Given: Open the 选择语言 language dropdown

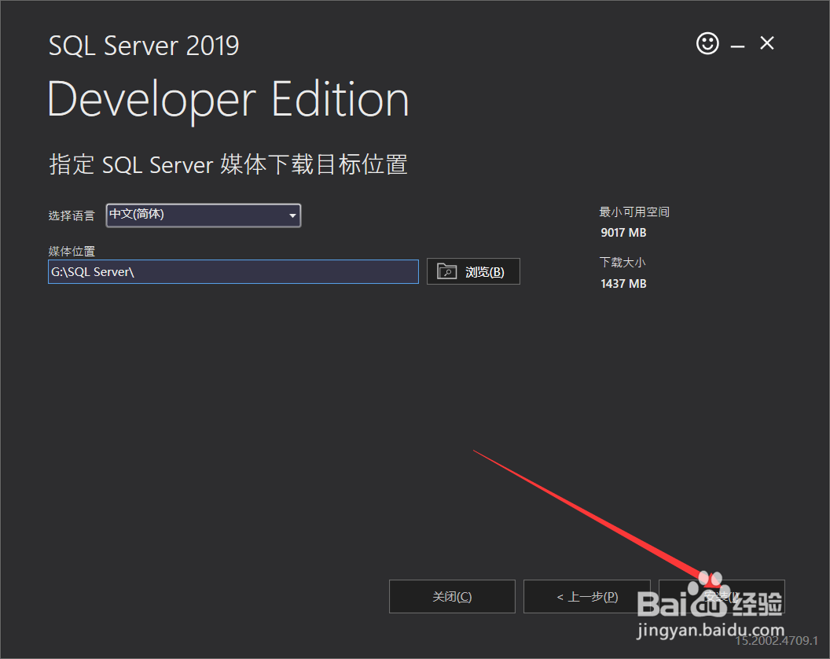Looking at the screenshot, I should tap(204, 215).
